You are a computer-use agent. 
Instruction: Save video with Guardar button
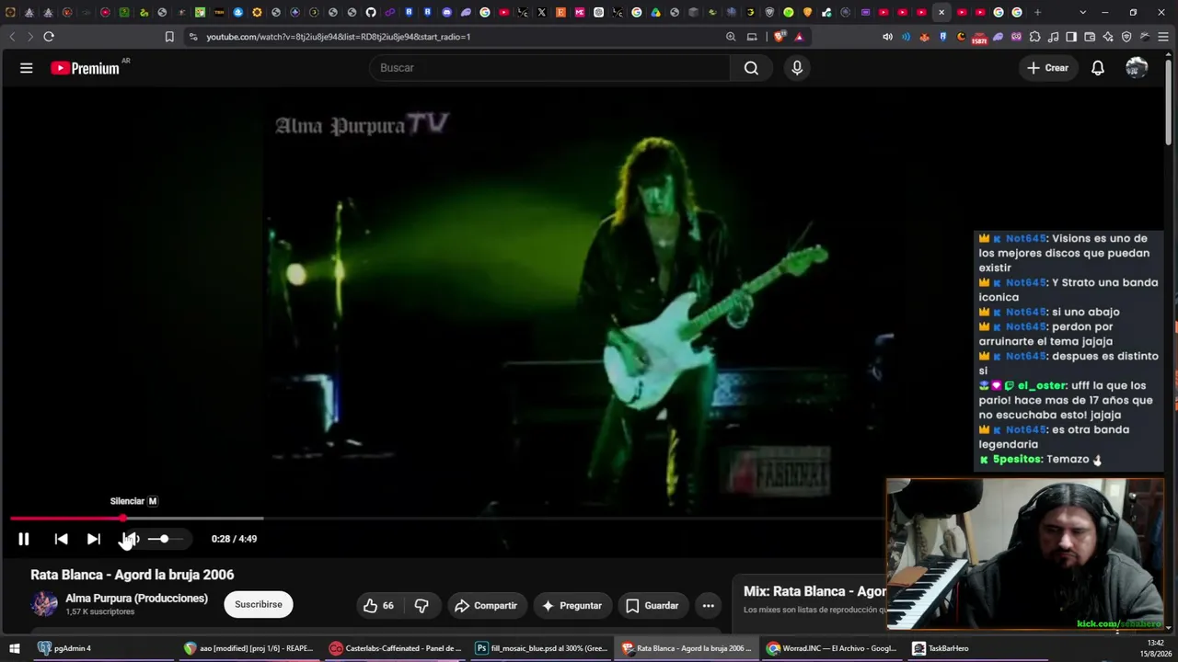pyautogui.click(x=652, y=605)
